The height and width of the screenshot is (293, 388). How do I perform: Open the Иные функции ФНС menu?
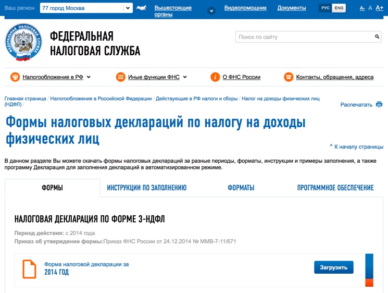(154, 77)
